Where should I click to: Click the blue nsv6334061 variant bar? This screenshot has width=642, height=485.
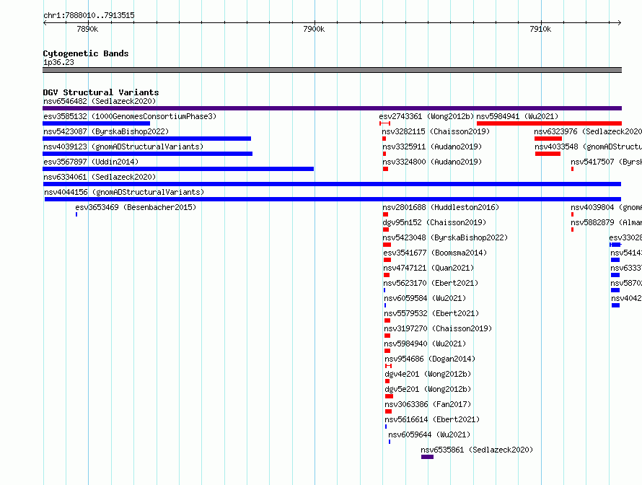332,184
